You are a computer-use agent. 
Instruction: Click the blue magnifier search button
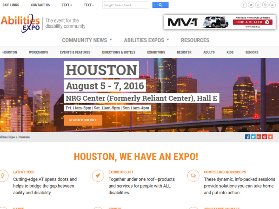pyautogui.click(x=160, y=5)
